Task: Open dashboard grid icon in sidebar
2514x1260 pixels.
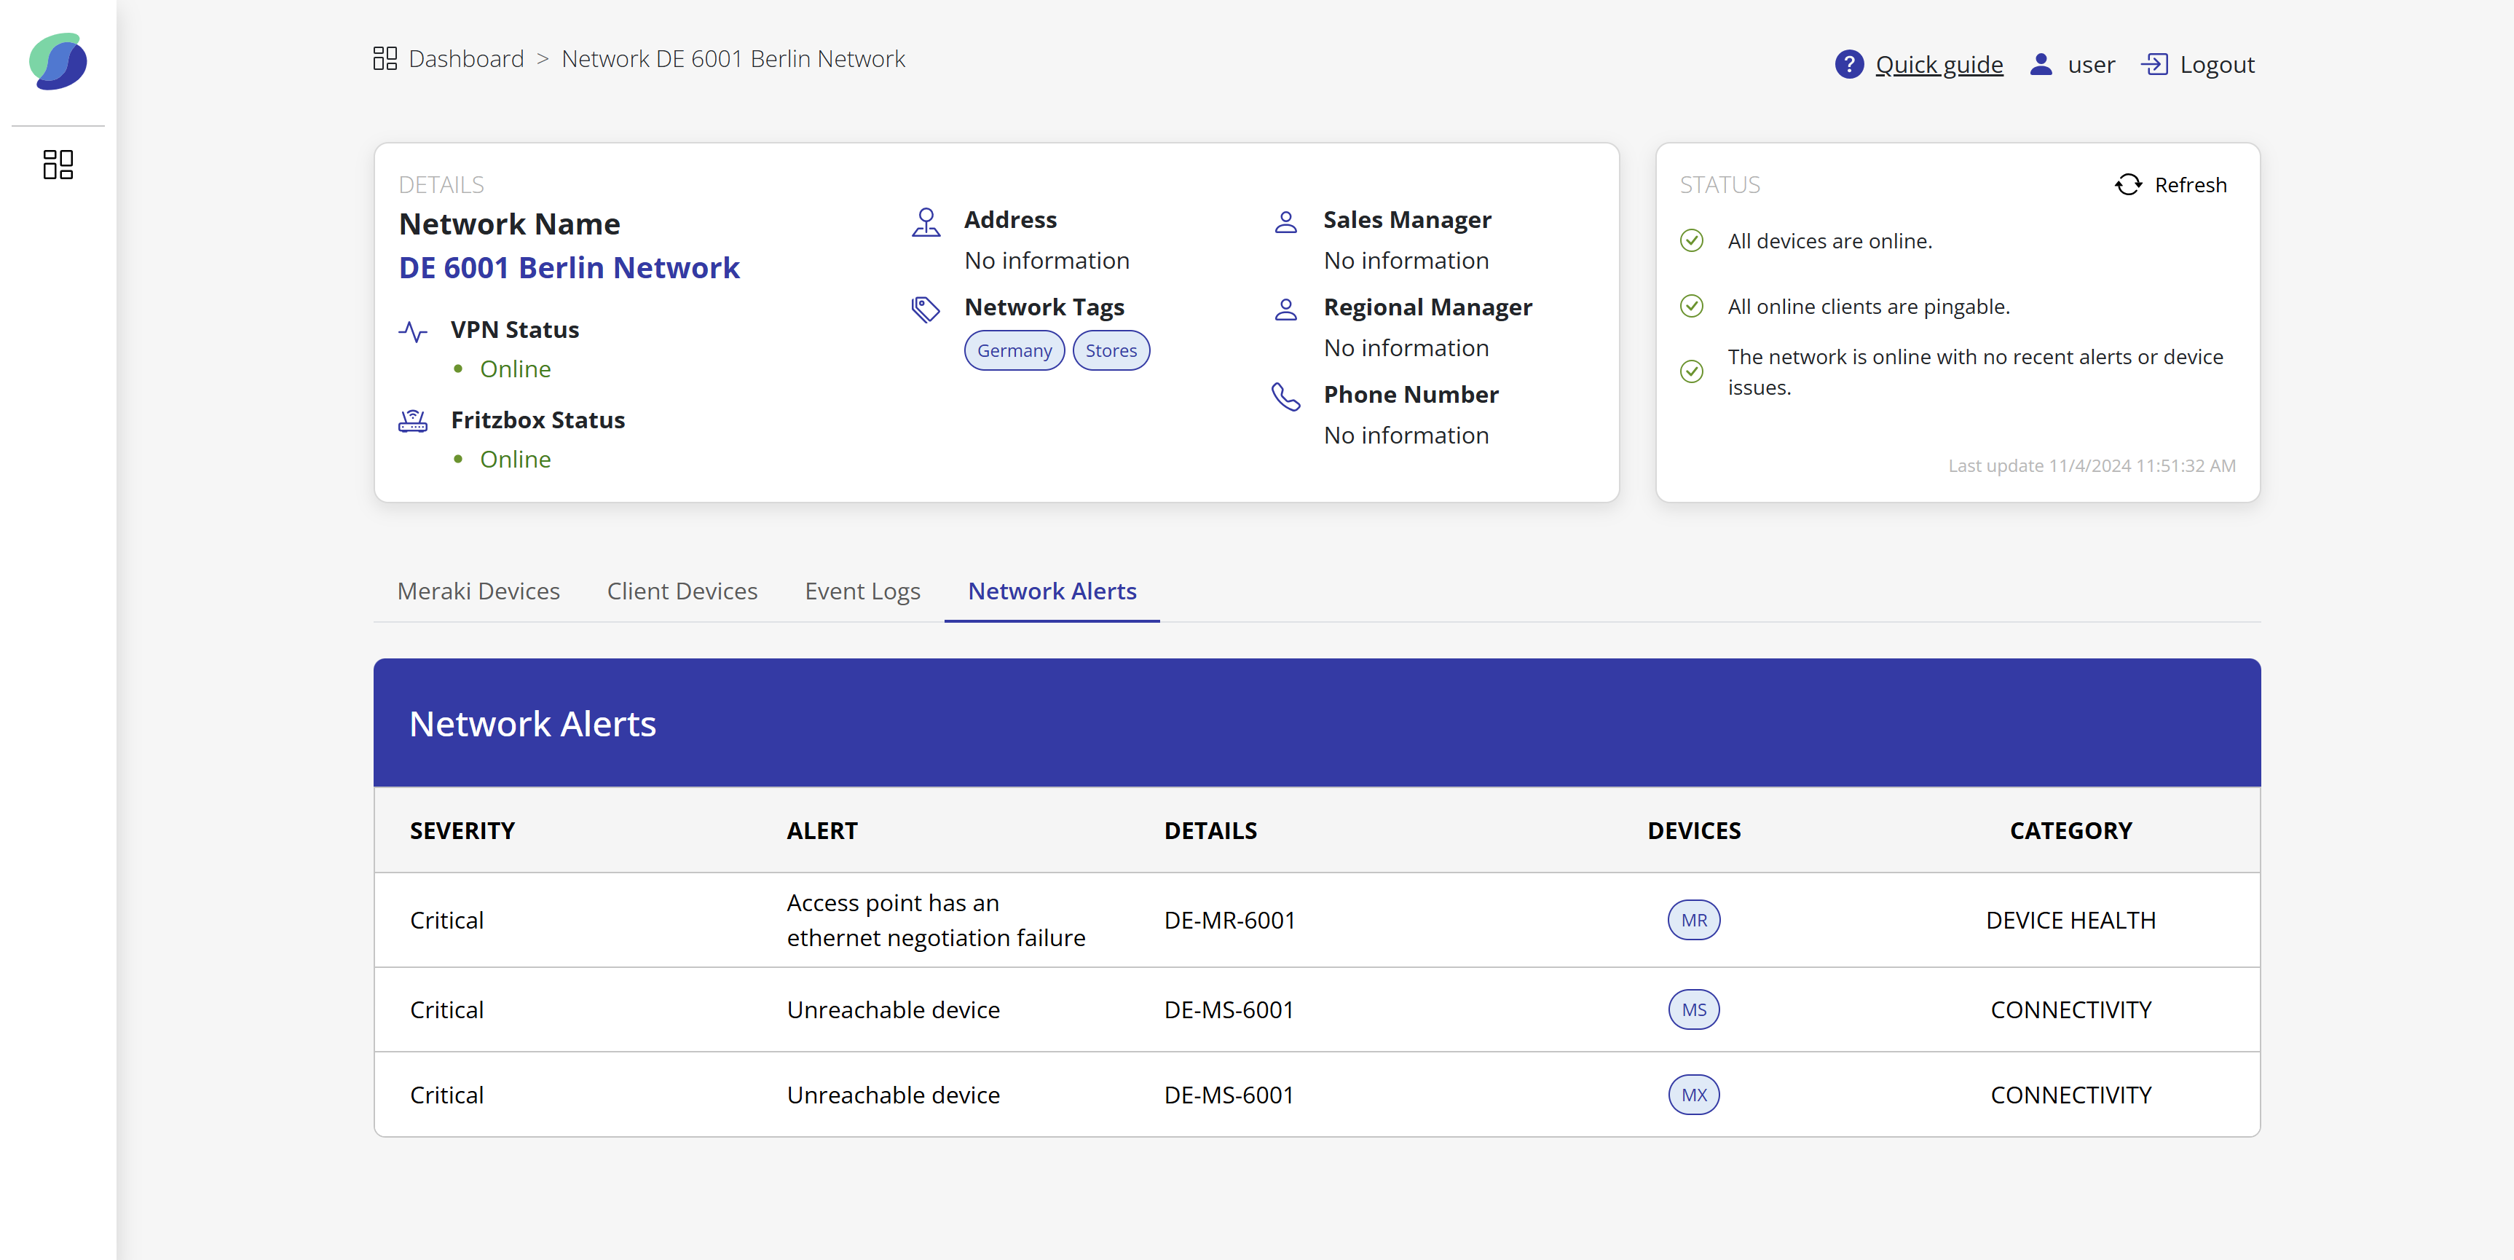Action: [x=58, y=164]
